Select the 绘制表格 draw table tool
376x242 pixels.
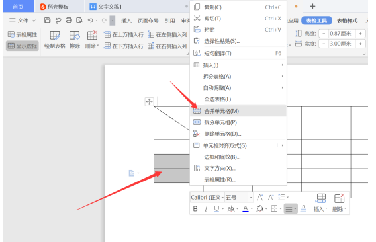55,40
